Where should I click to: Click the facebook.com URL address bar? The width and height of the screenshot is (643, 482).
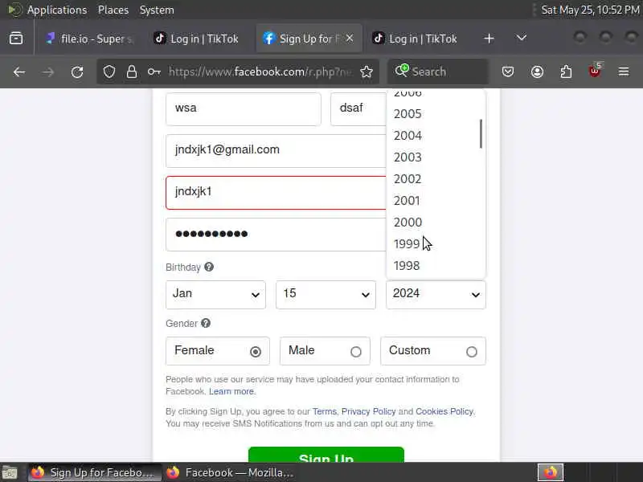[260, 71]
